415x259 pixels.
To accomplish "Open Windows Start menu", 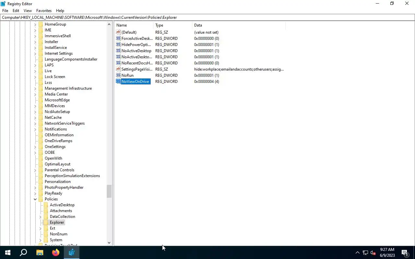I will coord(8,253).
